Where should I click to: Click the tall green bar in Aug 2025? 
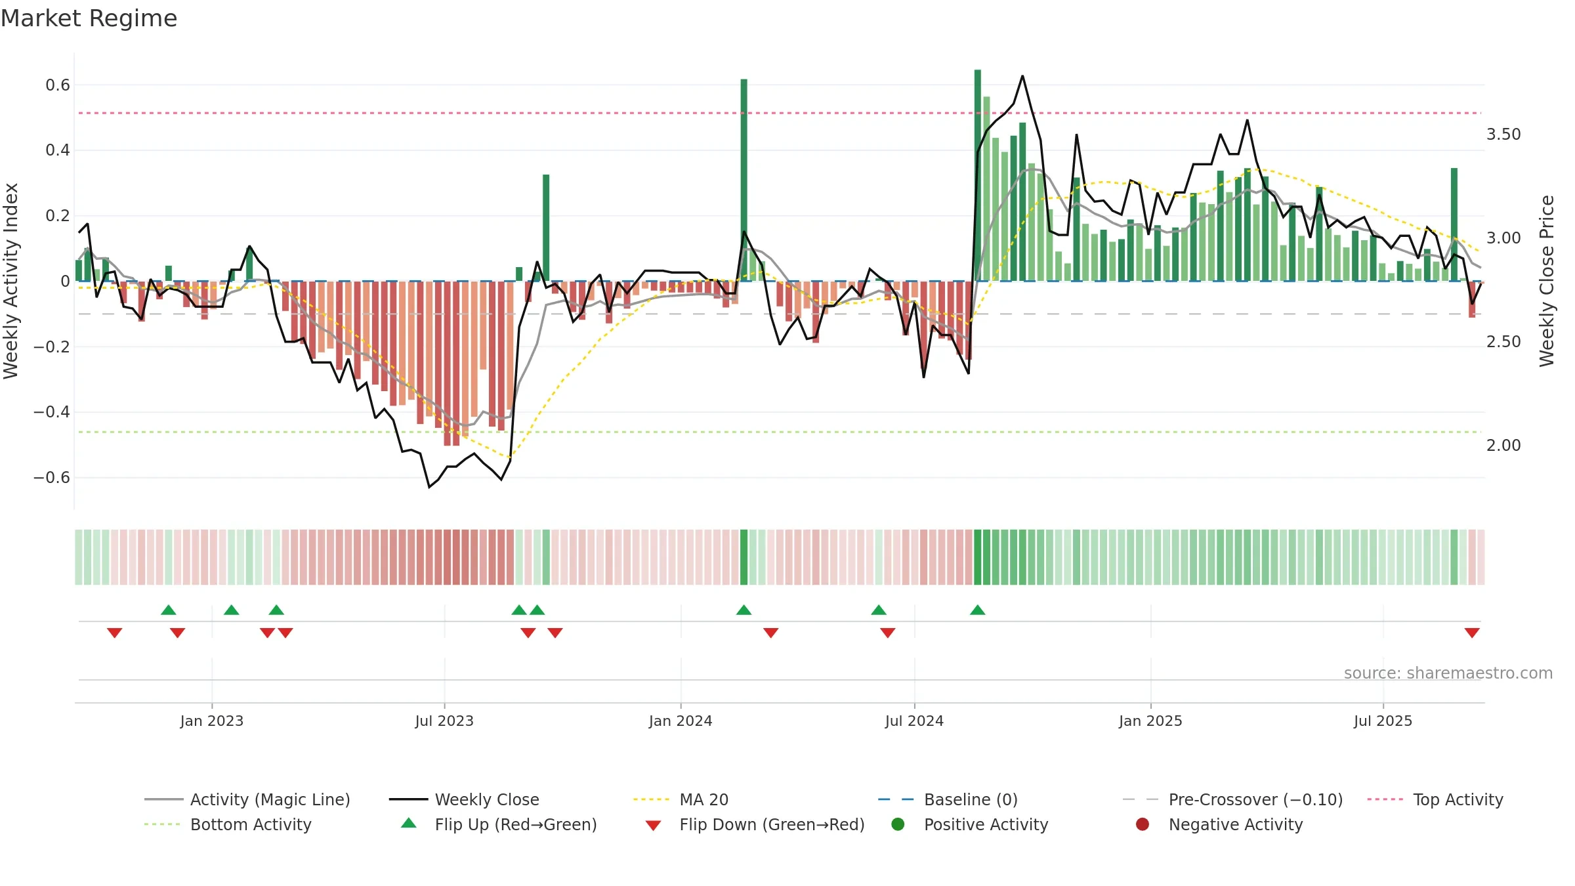(1454, 224)
